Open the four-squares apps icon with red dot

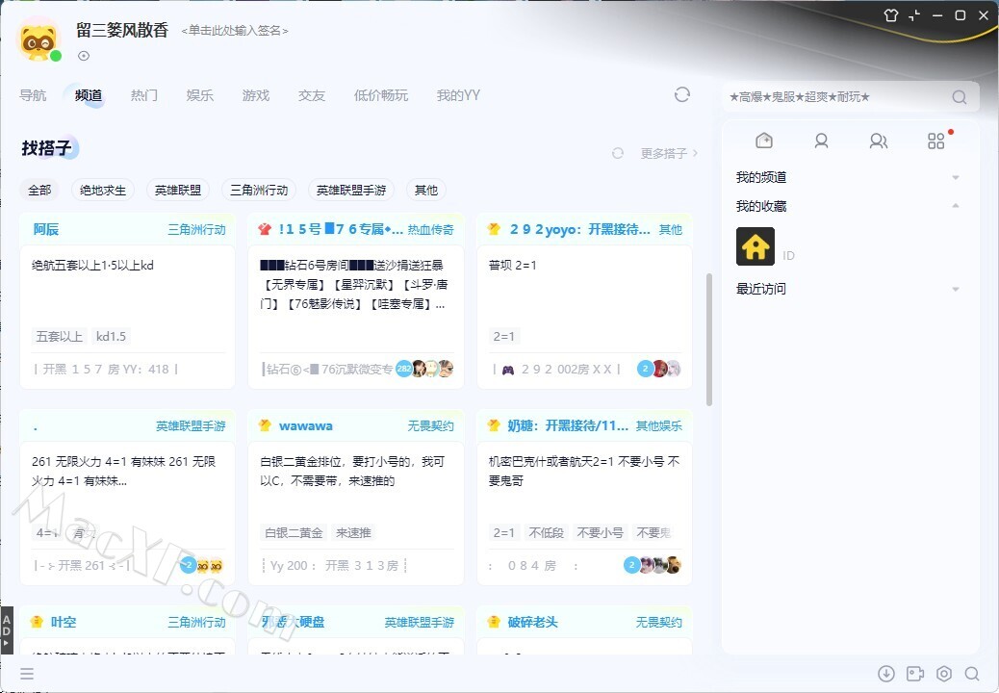[x=935, y=141]
